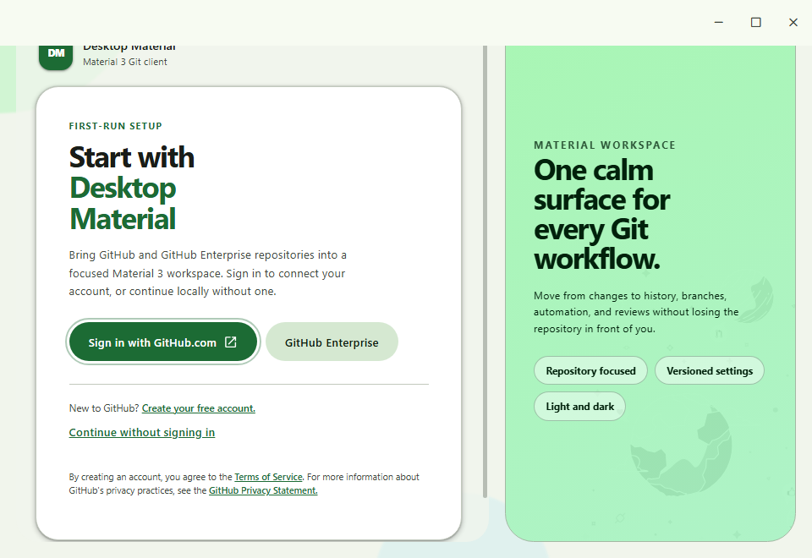Maximize the application window
The height and width of the screenshot is (558, 812).
tap(756, 22)
